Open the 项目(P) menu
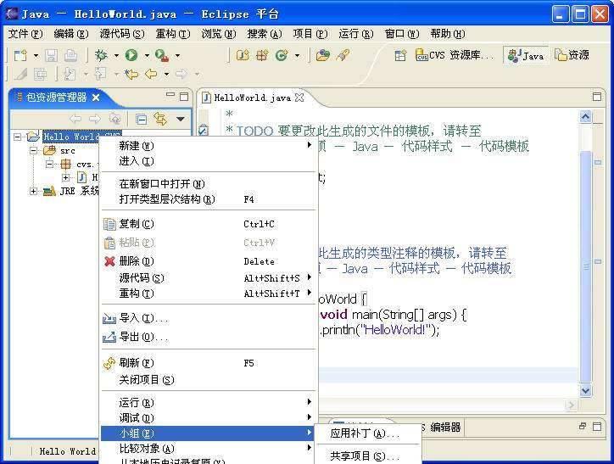 pyautogui.click(x=310, y=34)
